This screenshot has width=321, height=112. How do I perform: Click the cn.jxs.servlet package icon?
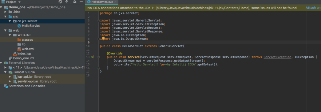coord(15,21)
